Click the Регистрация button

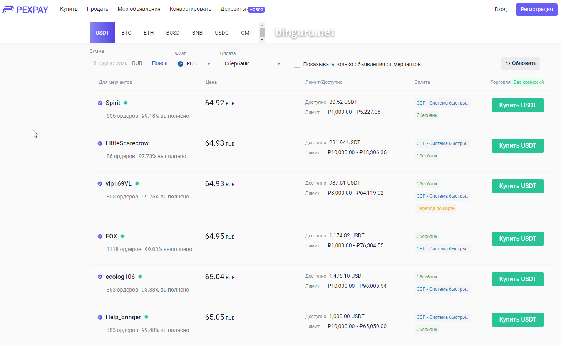point(537,9)
